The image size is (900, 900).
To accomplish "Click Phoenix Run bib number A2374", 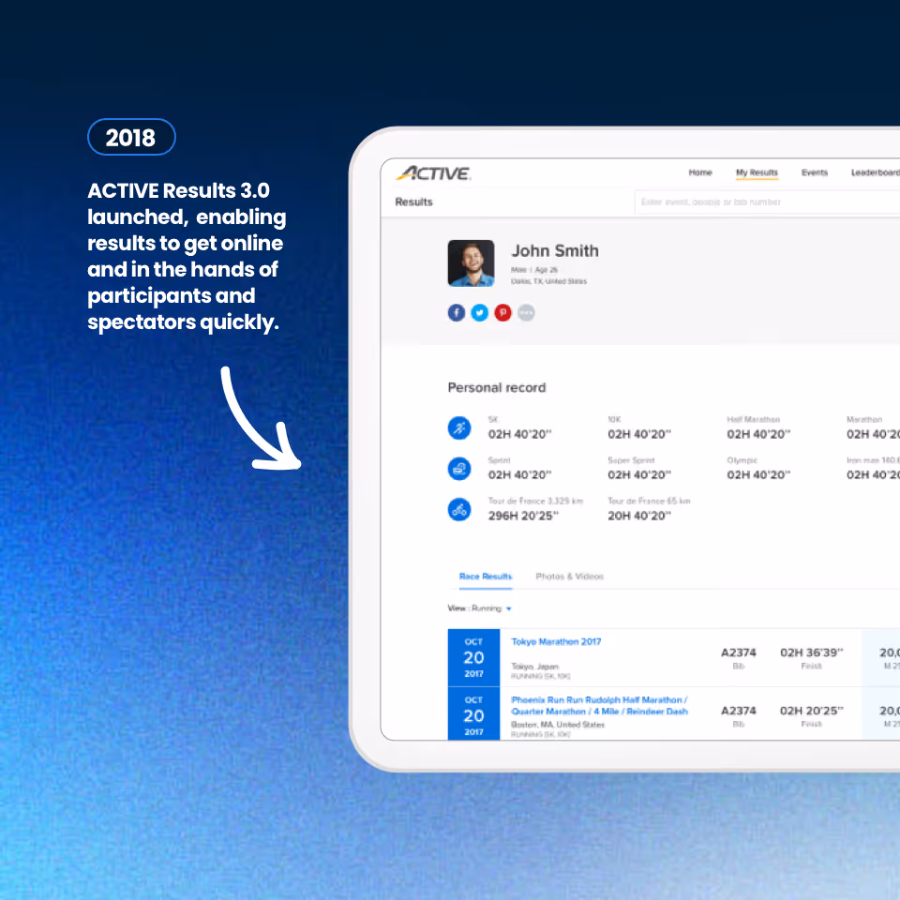I will (x=738, y=711).
